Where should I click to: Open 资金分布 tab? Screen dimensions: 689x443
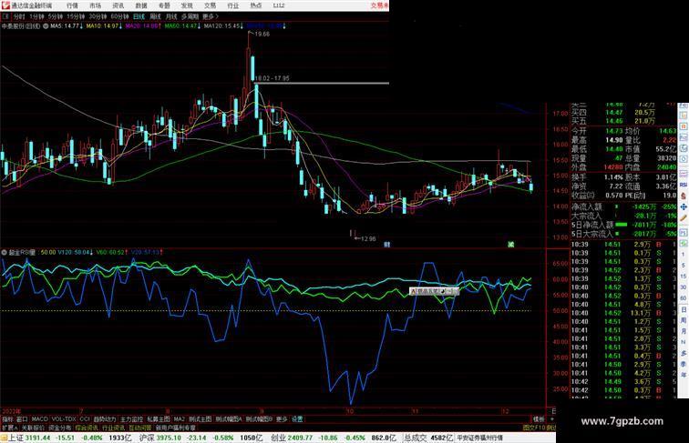[x=60, y=428]
